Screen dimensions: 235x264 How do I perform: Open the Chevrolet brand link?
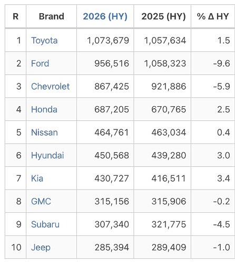click(50, 87)
